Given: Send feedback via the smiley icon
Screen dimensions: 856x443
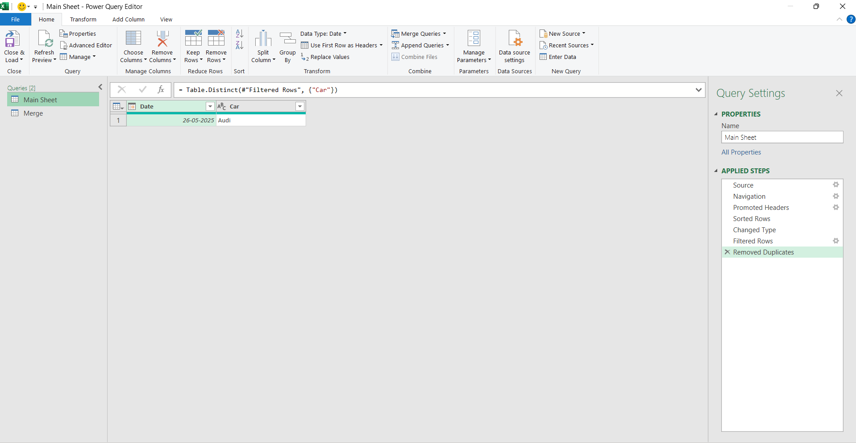Looking at the screenshot, I should tap(21, 7).
